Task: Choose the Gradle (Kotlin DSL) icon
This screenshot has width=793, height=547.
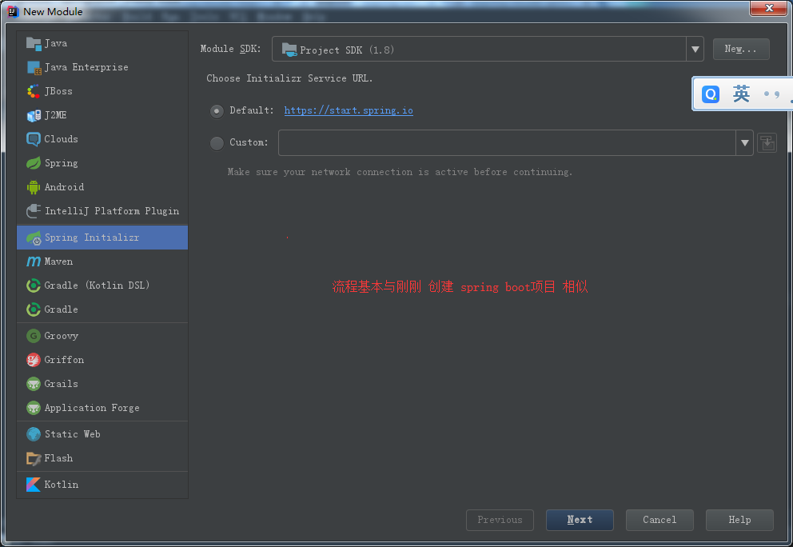Action: [x=34, y=285]
